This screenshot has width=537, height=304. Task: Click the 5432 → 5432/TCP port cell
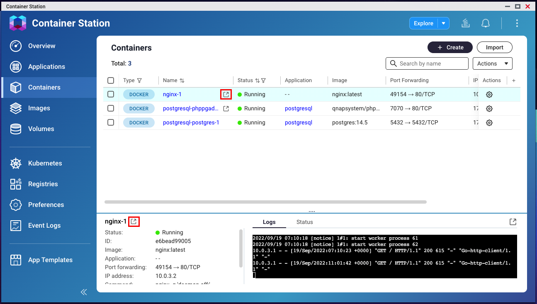point(414,123)
